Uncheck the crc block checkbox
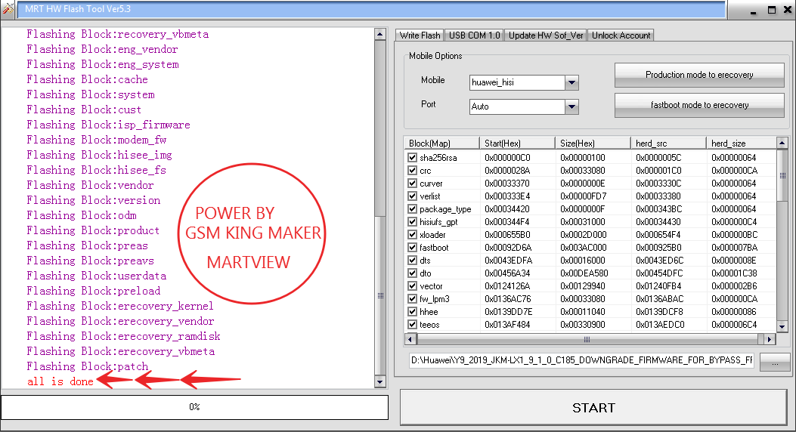Screen dimensions: 796x432 coord(412,171)
